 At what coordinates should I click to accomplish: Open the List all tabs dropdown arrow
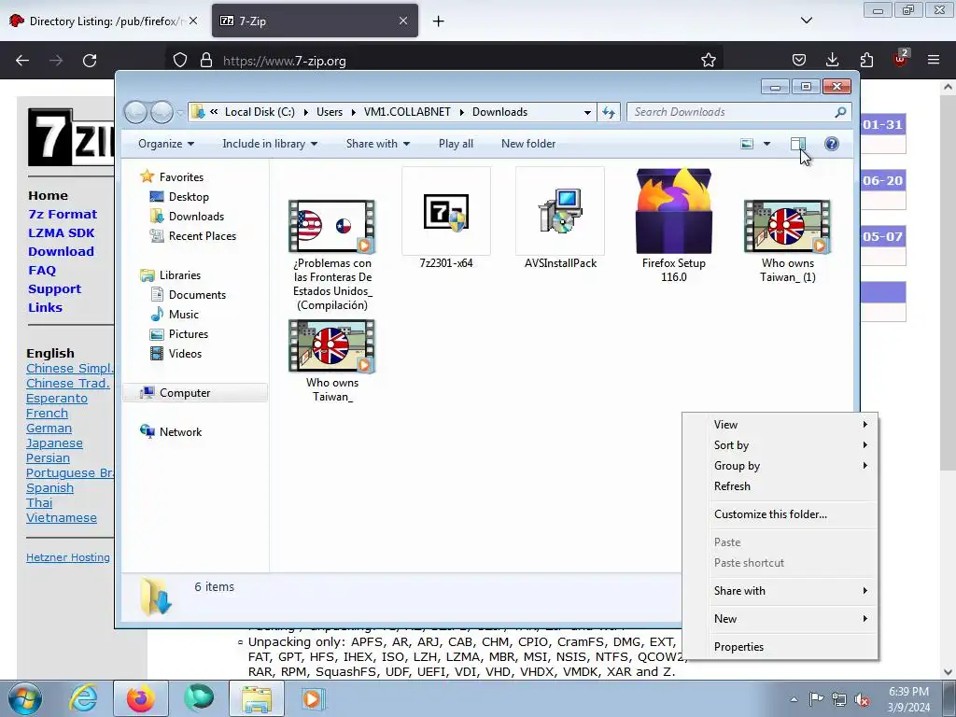coord(807,21)
